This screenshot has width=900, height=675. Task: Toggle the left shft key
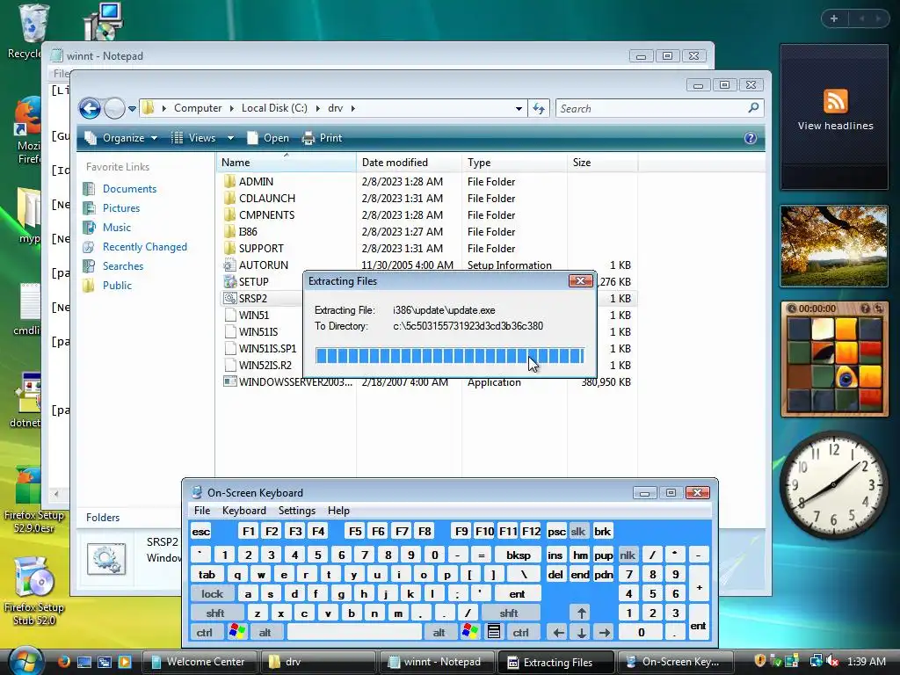pos(215,613)
